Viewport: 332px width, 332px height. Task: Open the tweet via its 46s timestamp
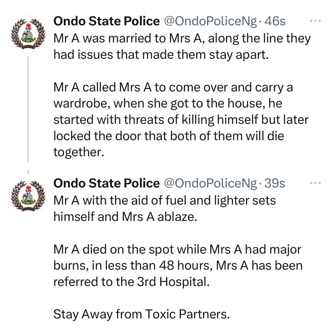(x=275, y=22)
